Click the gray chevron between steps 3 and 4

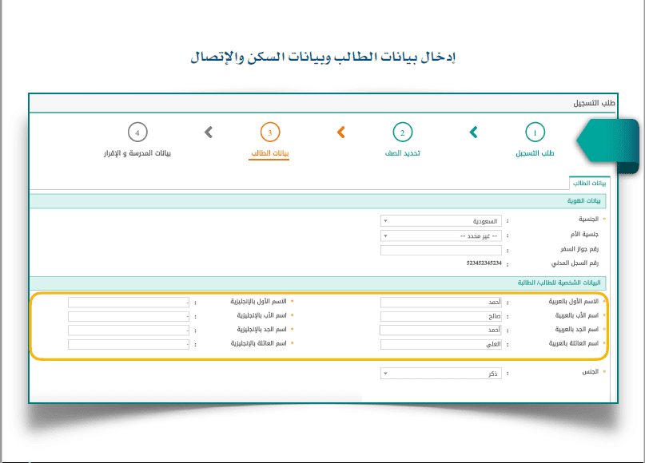(209, 133)
